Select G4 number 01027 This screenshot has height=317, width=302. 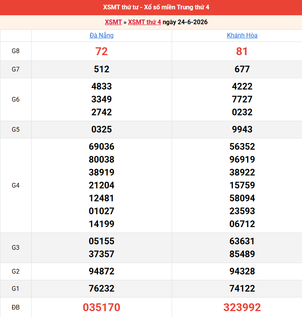coord(101,211)
